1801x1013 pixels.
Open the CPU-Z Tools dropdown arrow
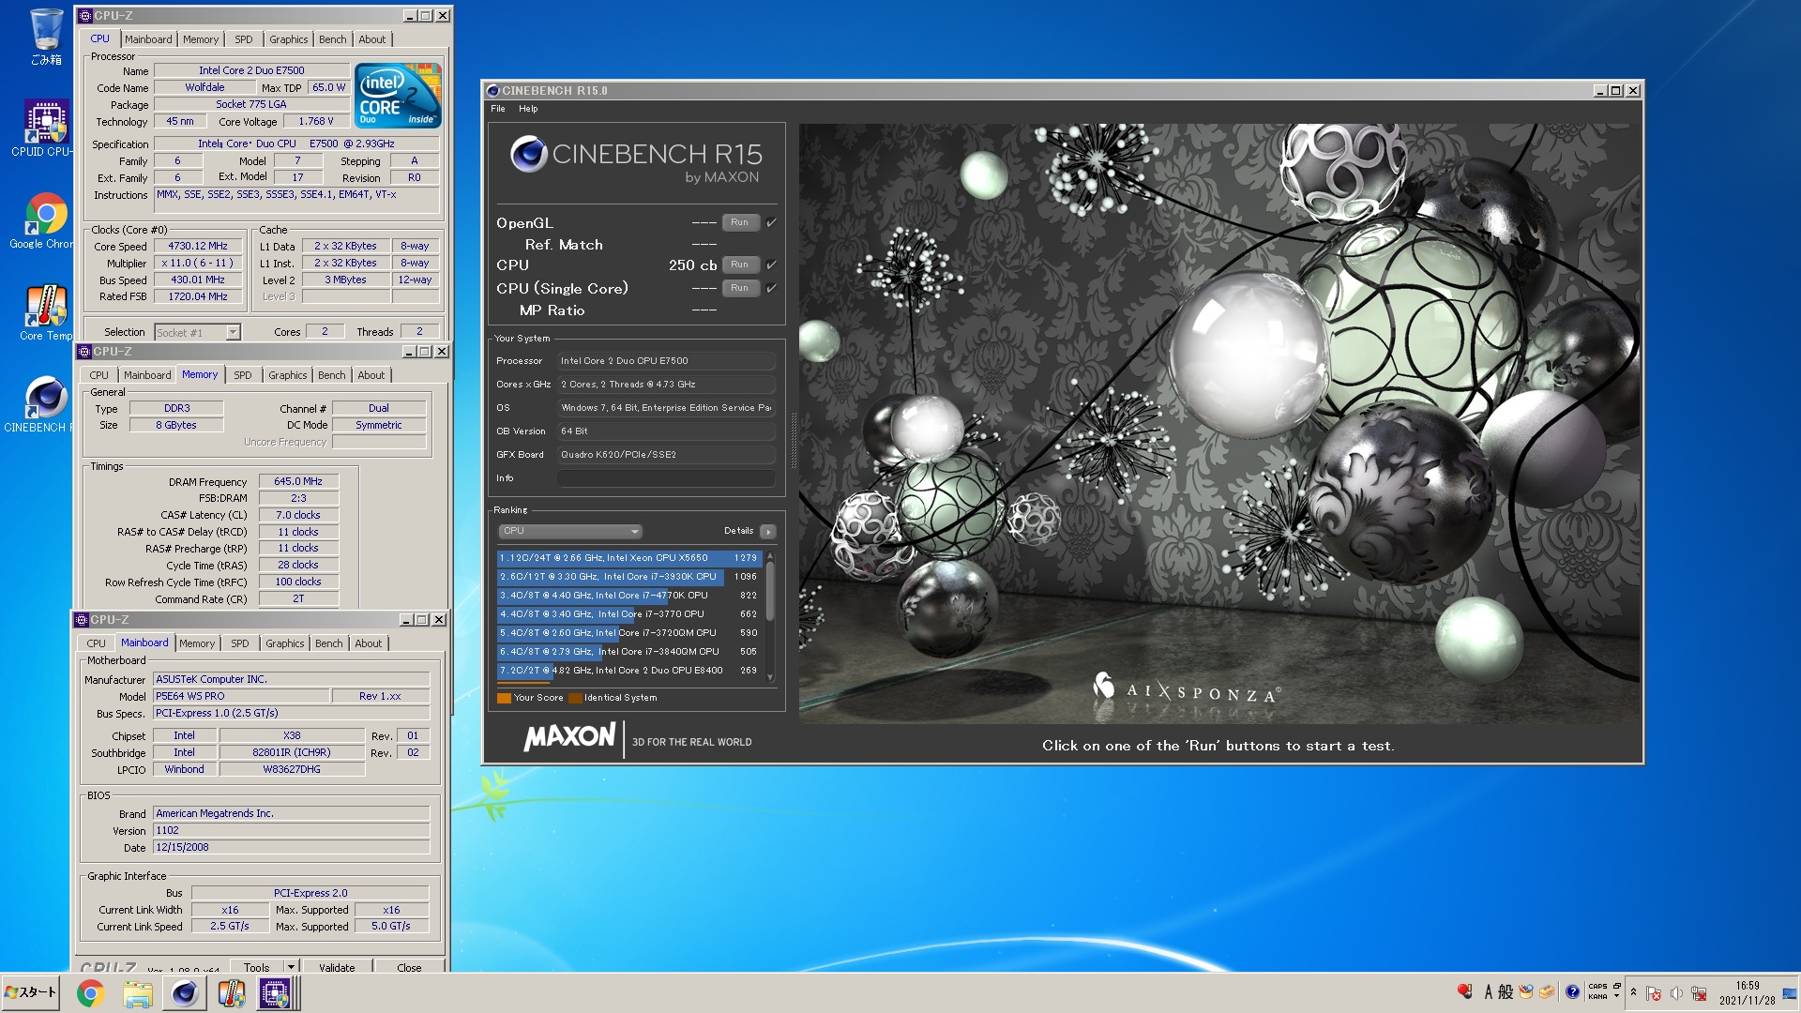pos(291,967)
